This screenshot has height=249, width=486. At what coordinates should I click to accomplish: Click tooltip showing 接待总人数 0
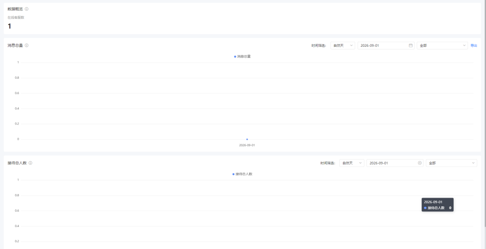click(x=438, y=205)
